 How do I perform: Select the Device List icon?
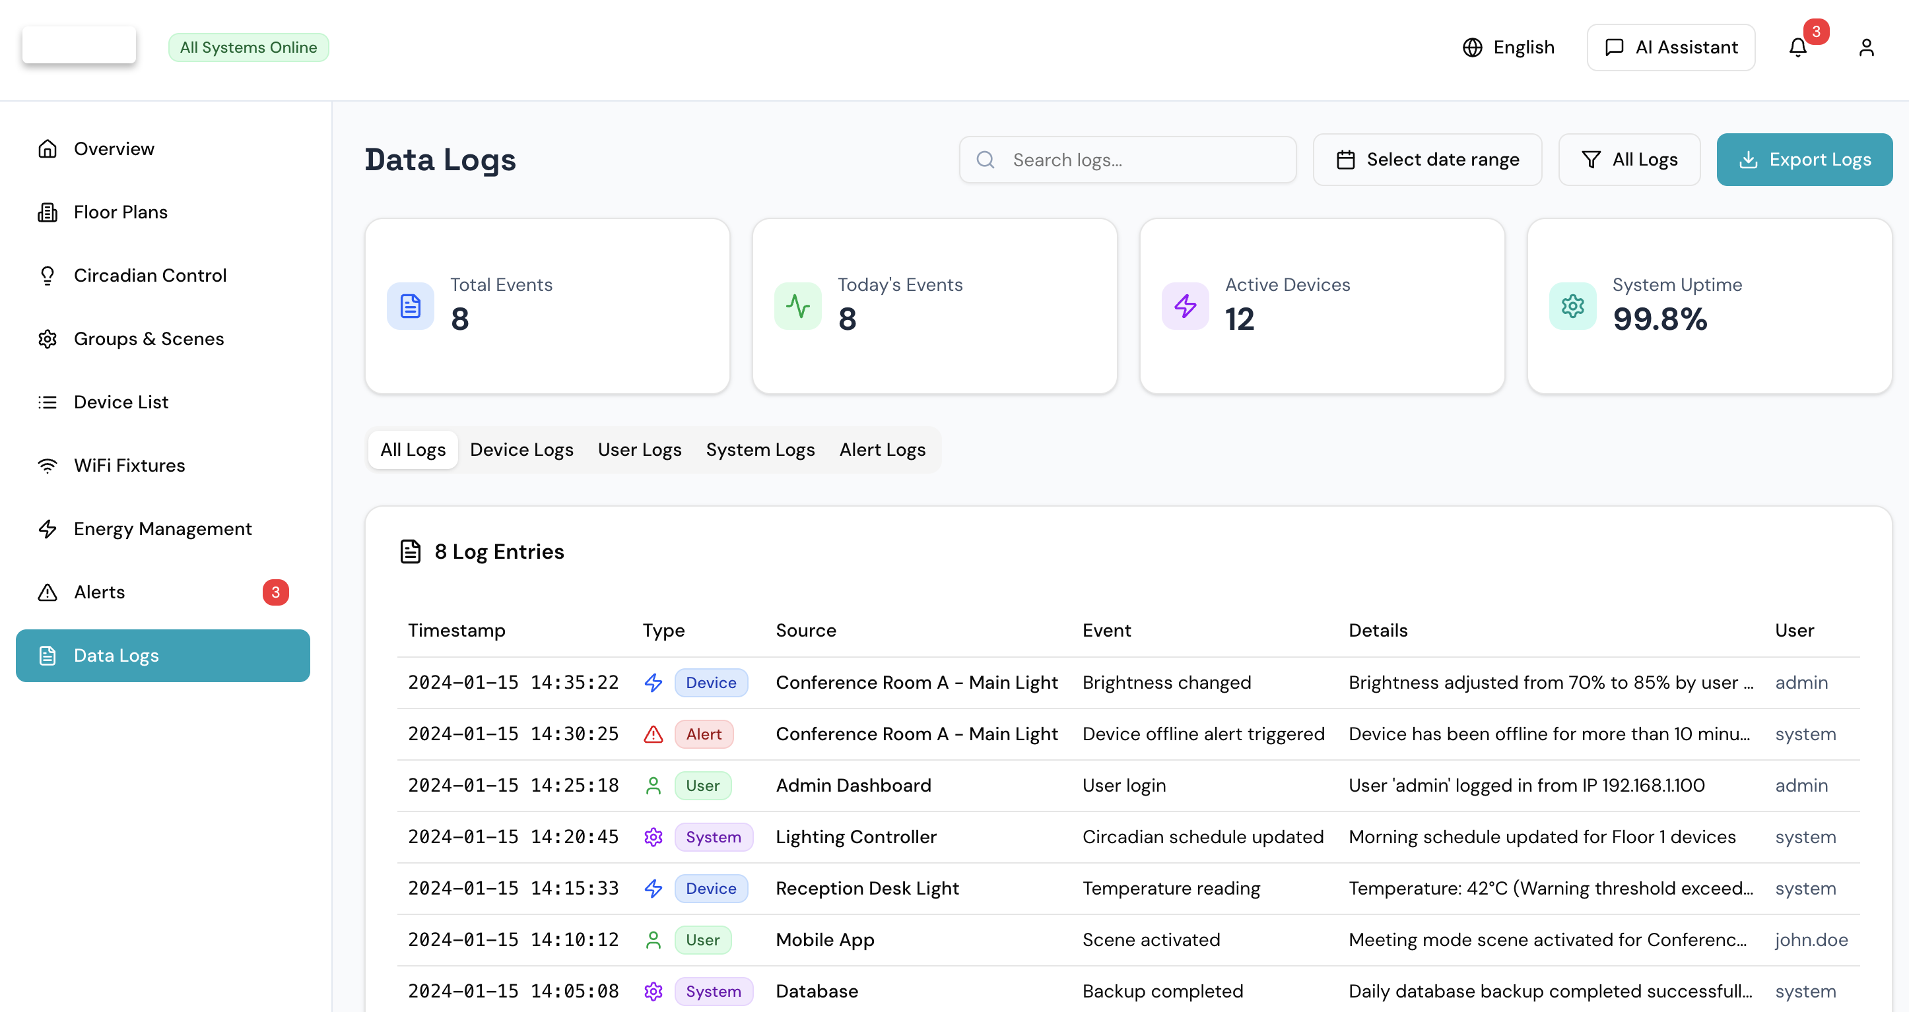click(48, 402)
